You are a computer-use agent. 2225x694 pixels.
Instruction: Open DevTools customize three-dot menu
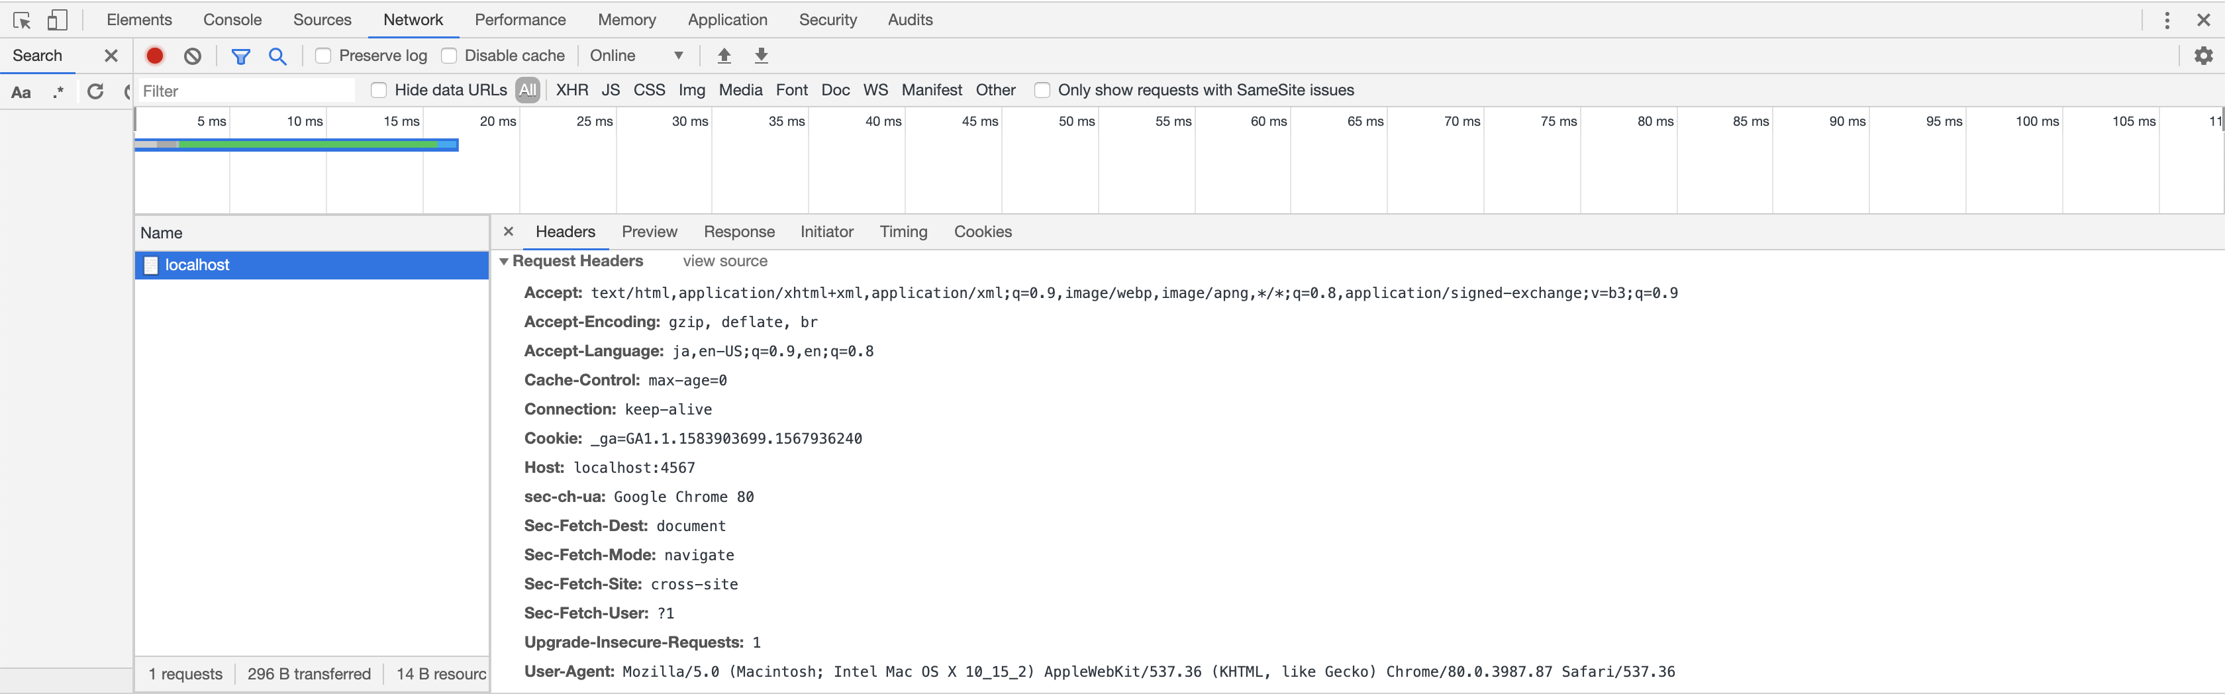pos(2166,20)
